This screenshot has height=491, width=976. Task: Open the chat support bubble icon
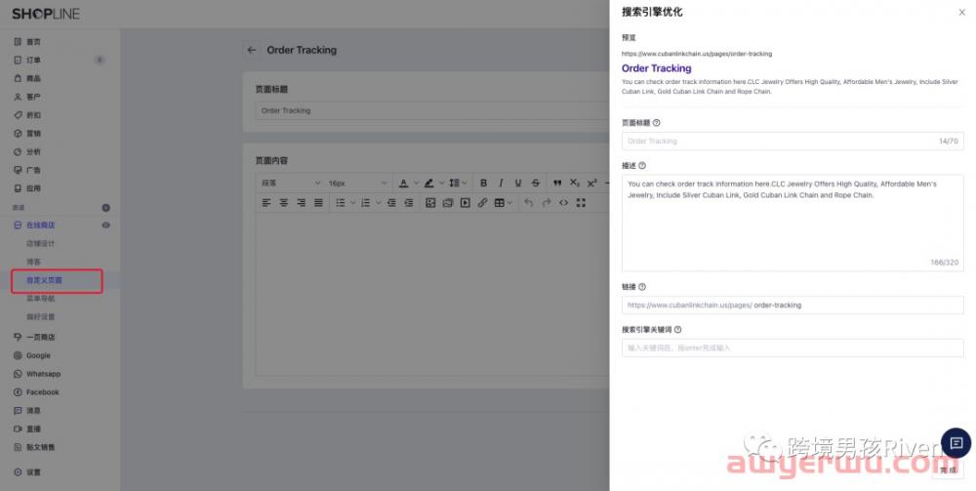click(956, 442)
